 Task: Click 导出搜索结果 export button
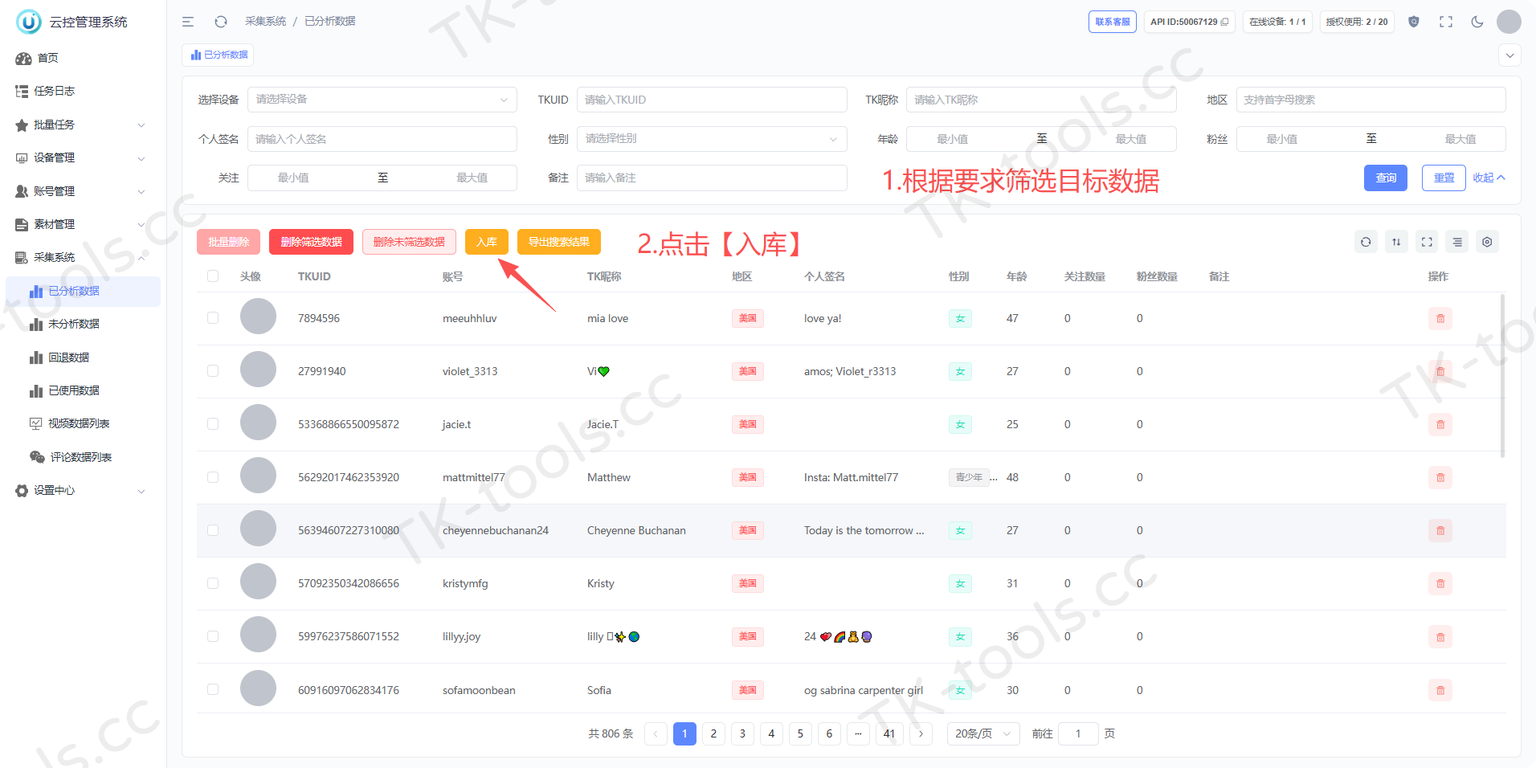tap(559, 242)
